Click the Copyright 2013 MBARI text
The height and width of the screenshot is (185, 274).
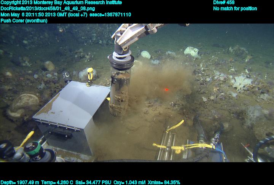pos(61,3)
